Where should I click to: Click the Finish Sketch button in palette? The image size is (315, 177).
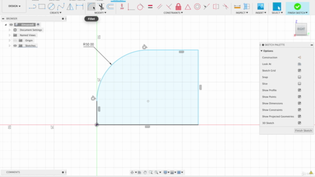point(303,130)
